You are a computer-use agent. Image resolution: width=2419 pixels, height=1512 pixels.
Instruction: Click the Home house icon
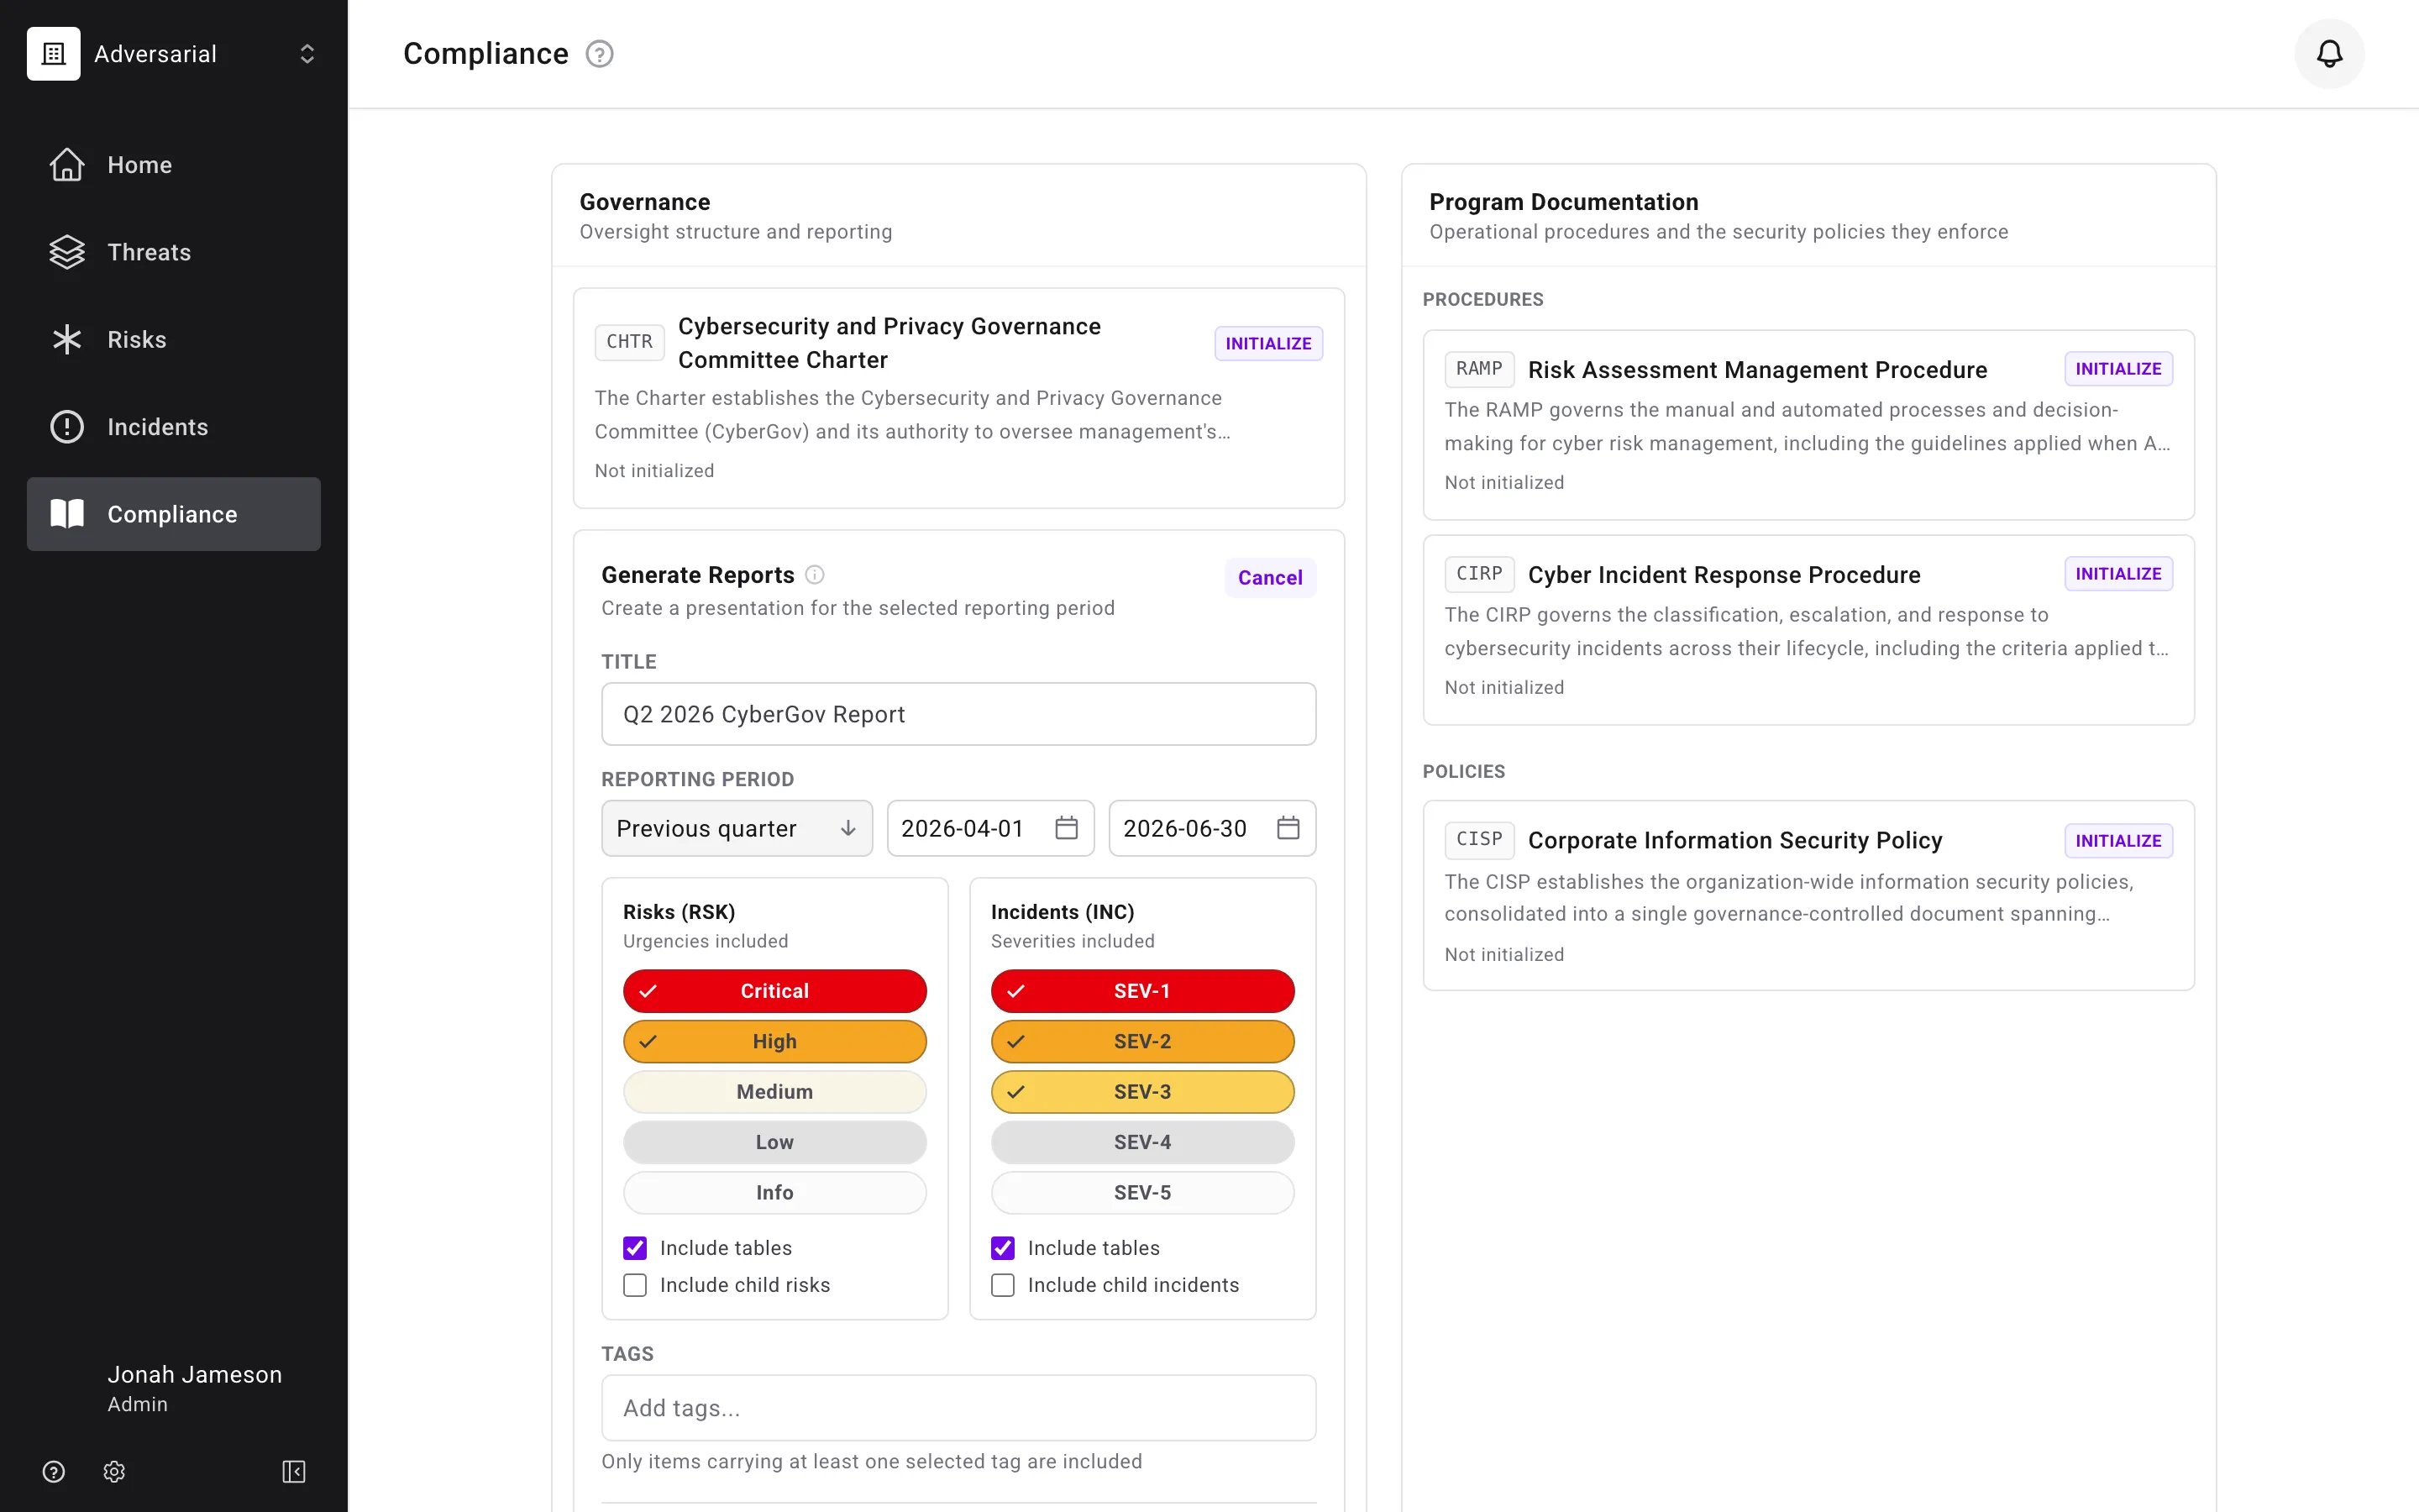pyautogui.click(x=67, y=165)
